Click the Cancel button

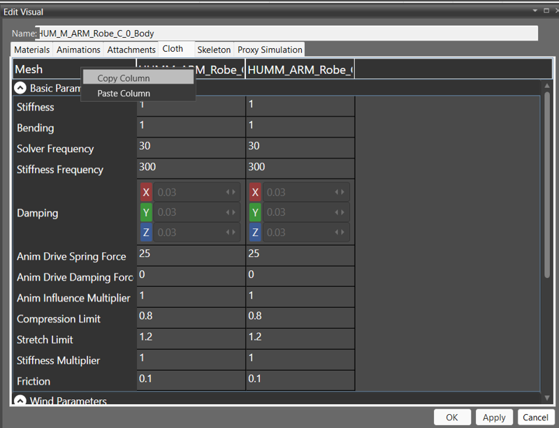[x=535, y=417]
